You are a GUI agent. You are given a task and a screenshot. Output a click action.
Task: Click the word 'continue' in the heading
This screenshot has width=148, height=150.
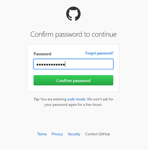pos(104,35)
